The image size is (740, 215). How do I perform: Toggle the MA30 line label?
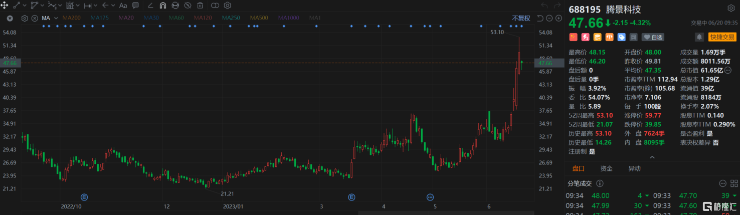coord(151,18)
